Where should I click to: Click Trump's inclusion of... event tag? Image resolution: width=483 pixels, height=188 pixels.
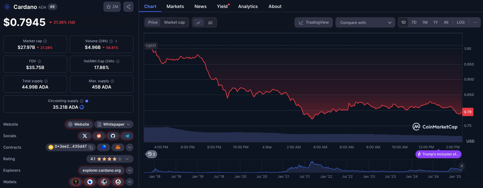click(x=439, y=154)
